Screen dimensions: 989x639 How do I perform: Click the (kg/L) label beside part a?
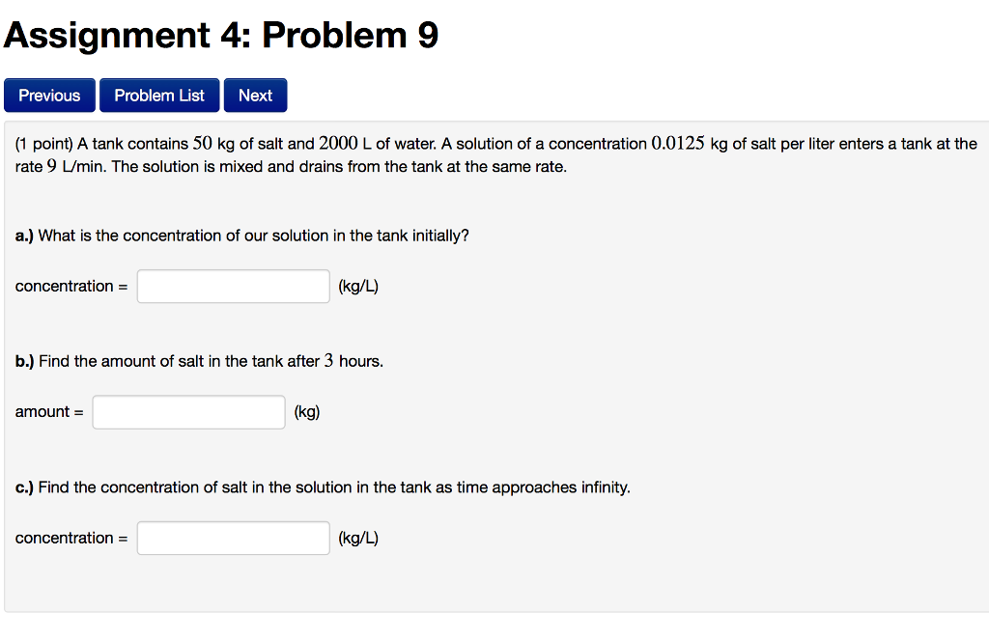coord(357,286)
